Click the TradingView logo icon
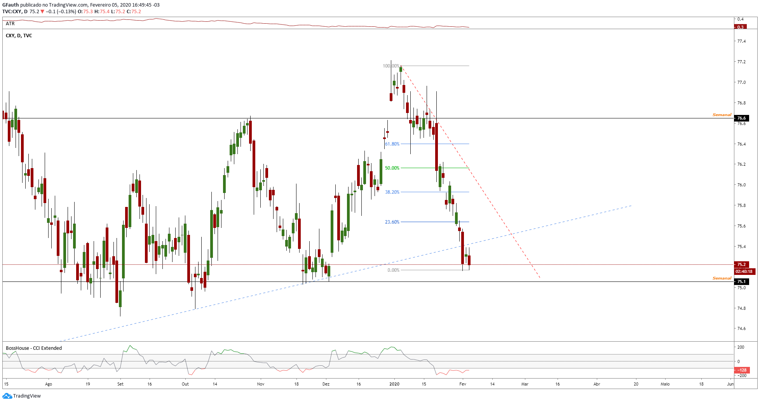Image resolution: width=760 pixels, height=403 pixels. [7, 396]
